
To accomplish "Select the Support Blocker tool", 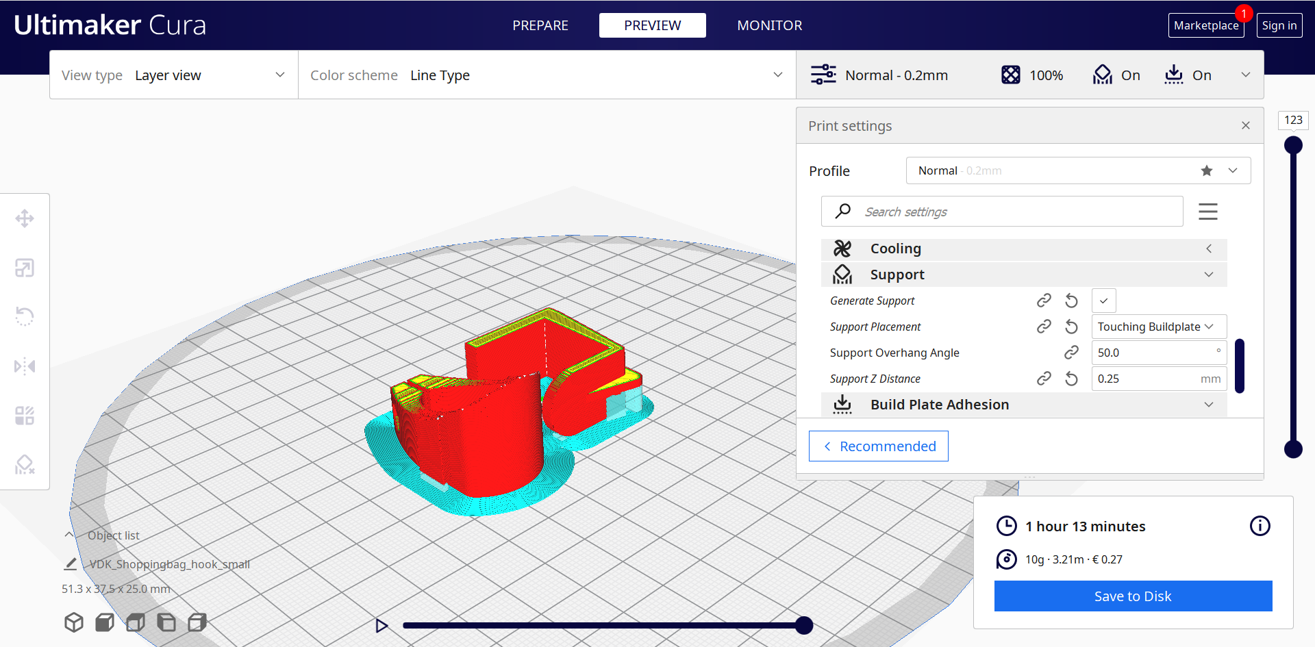I will [x=25, y=465].
